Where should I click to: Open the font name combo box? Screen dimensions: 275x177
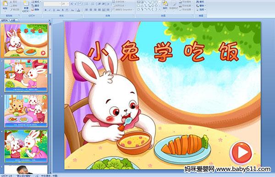click(52, 4)
